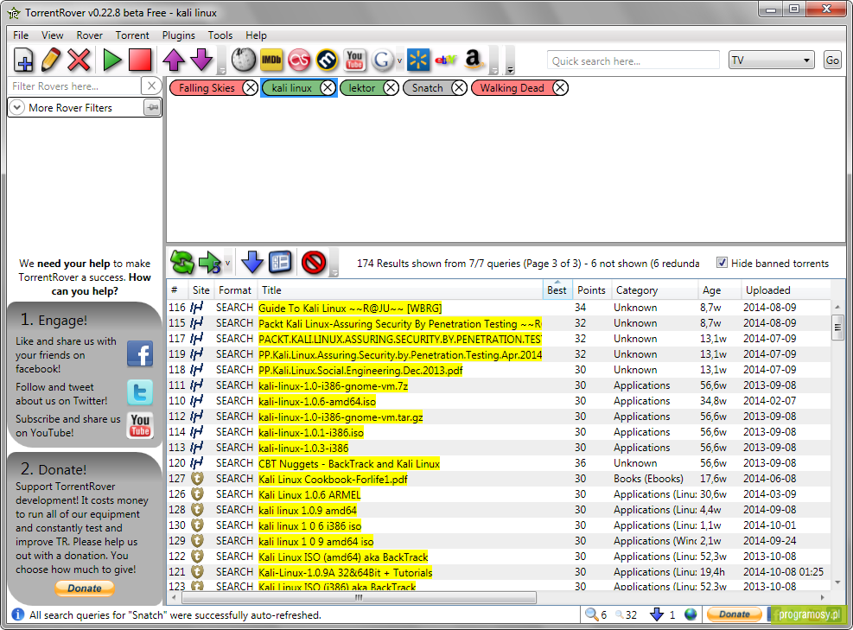Remove the lektor rover tag

[x=391, y=87]
